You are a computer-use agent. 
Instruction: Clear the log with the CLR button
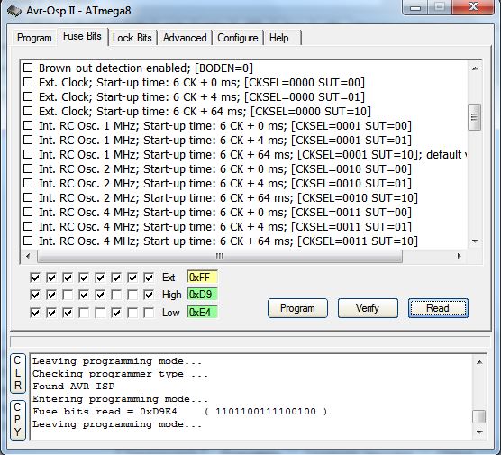18,373
